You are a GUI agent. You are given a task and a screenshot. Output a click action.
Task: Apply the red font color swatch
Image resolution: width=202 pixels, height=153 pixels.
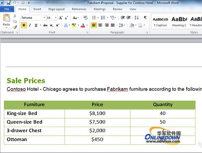coord(83,25)
